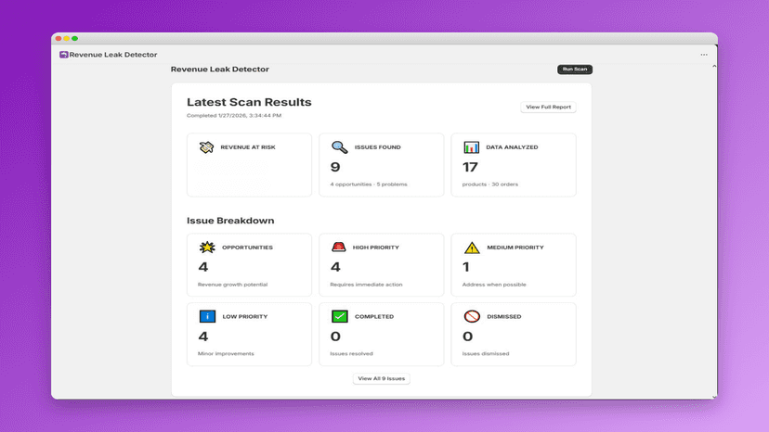Click the '4 opportunities · 5 problems' text
This screenshot has width=769, height=432.
click(369, 184)
